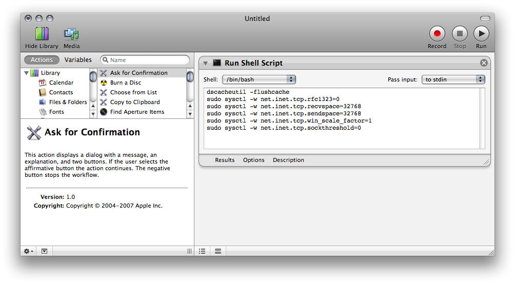Click the toolbar toggle pill button
This screenshot has width=515, height=284.
(485, 18)
